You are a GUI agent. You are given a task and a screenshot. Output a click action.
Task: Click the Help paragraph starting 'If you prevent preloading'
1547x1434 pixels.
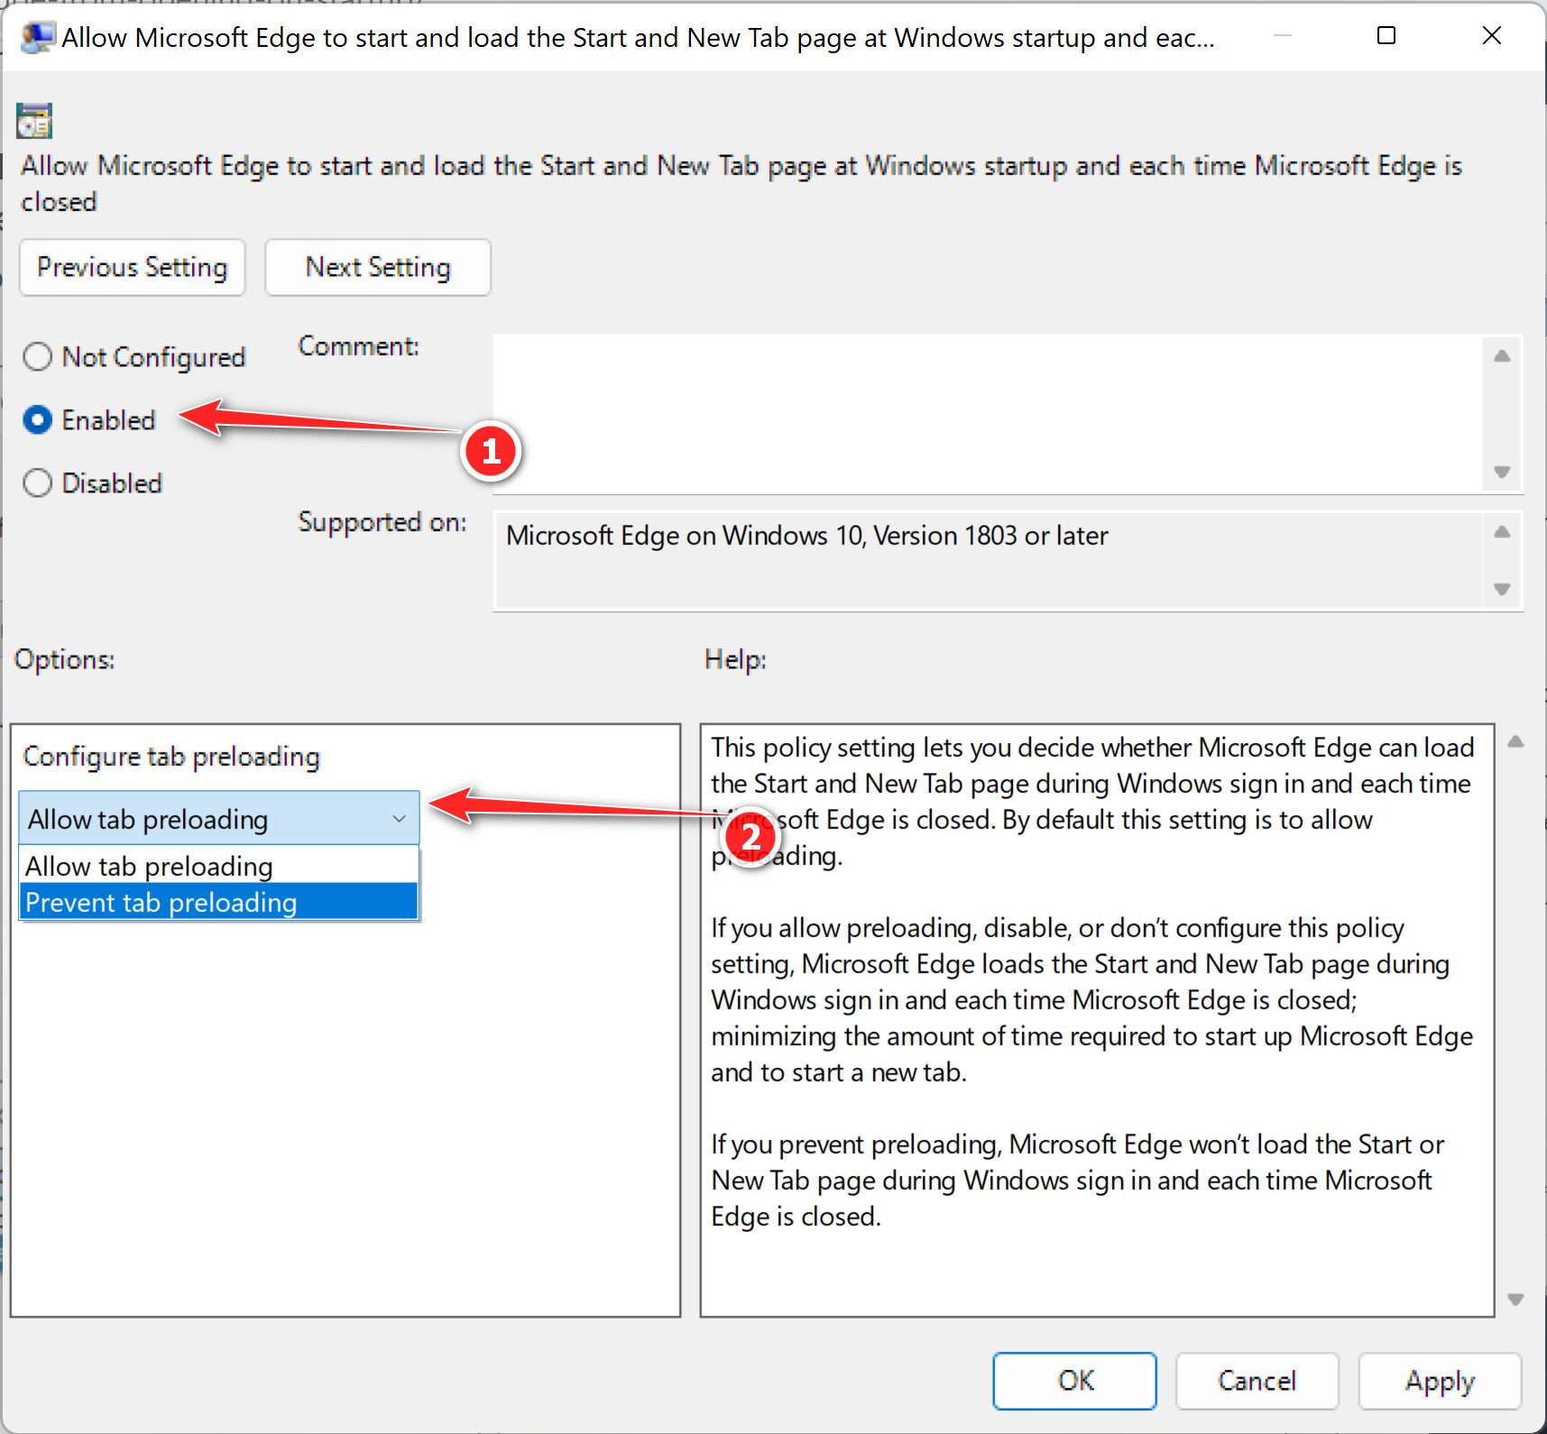coord(1077,1180)
